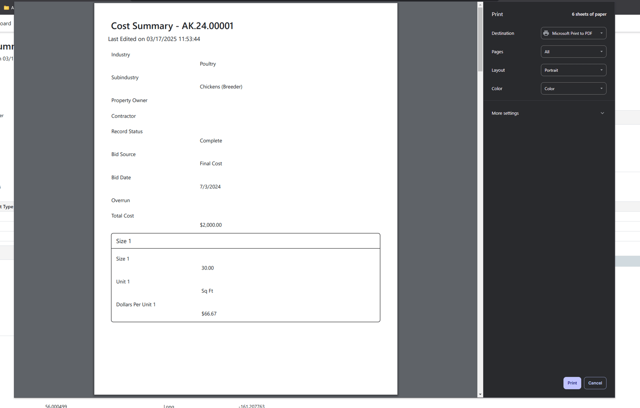
Task: Click the $2,000.00 Total Cost value
Action: pyautogui.click(x=211, y=225)
